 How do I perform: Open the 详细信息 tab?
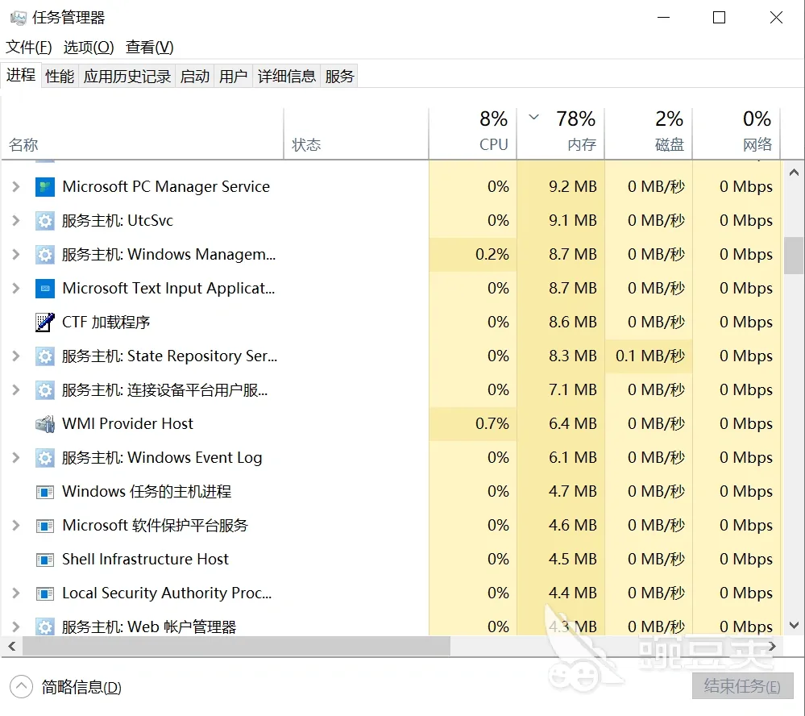click(287, 76)
